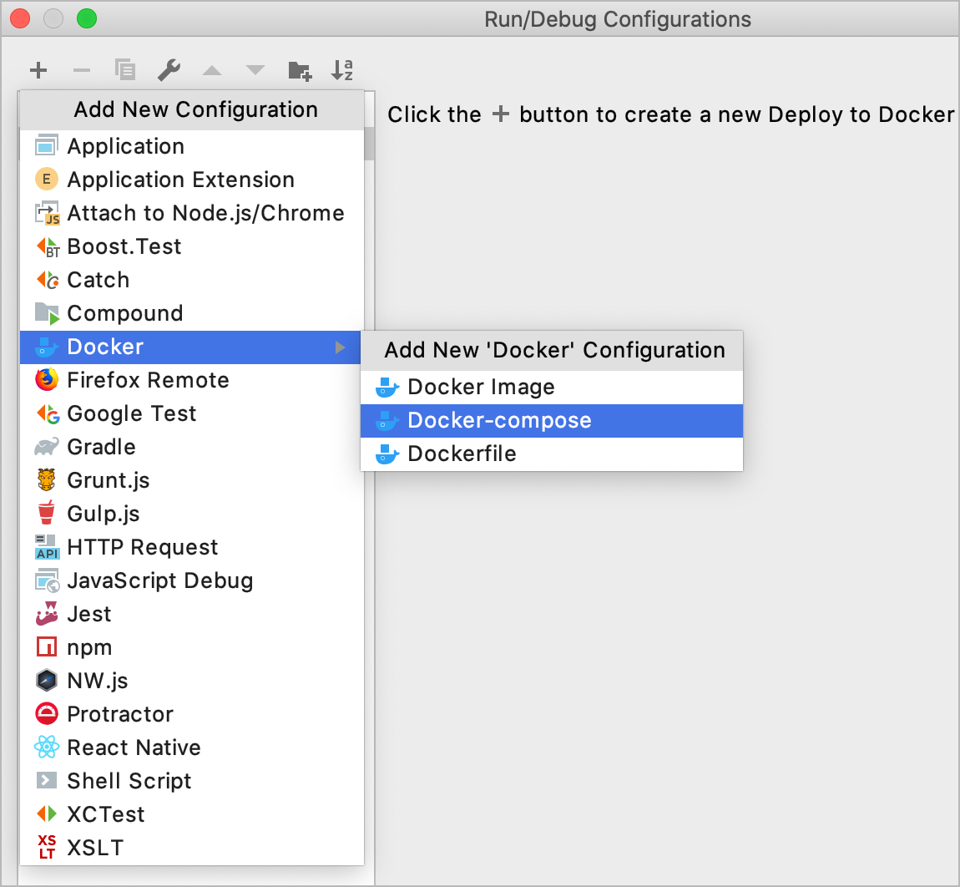Select the Docker Image configuration type

coord(480,387)
